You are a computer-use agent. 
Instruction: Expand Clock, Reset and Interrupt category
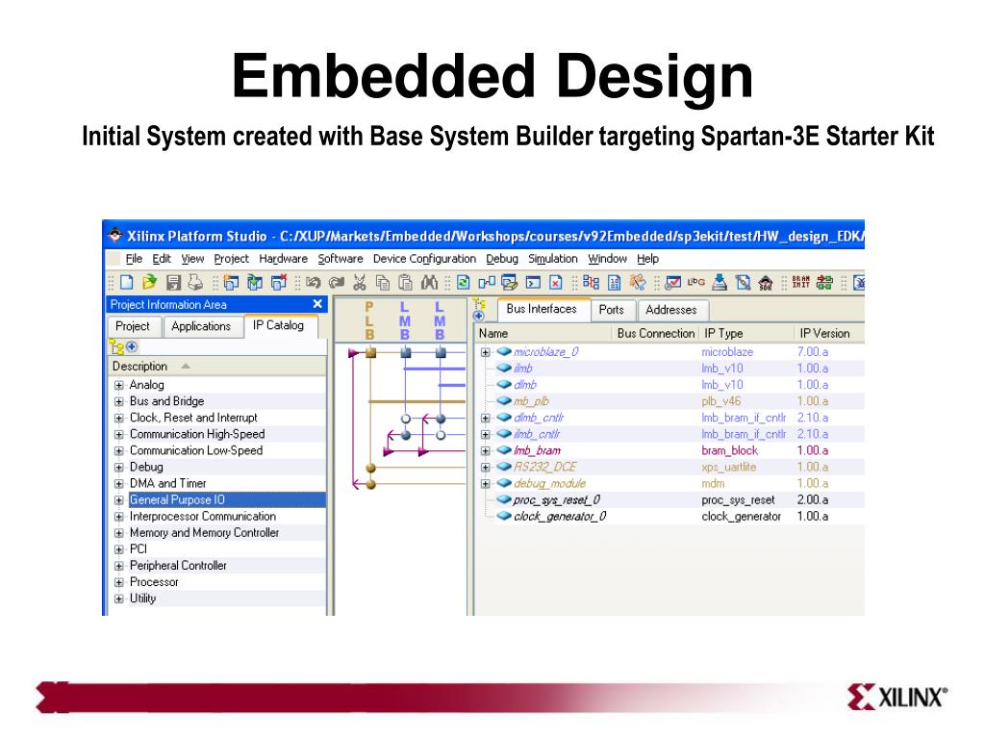tap(118, 418)
